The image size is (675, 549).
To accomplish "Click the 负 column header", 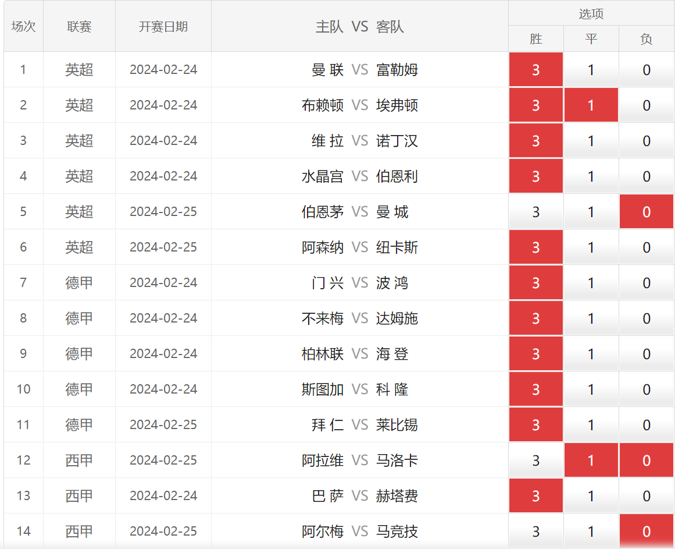I will 647,39.
